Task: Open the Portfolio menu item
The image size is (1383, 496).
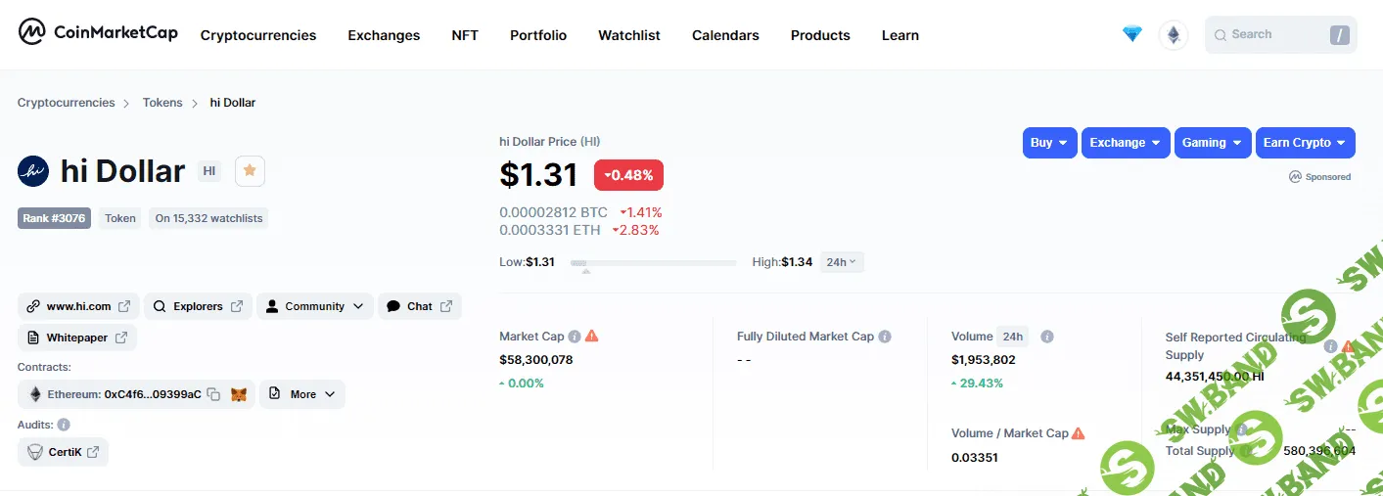Action: (x=537, y=35)
